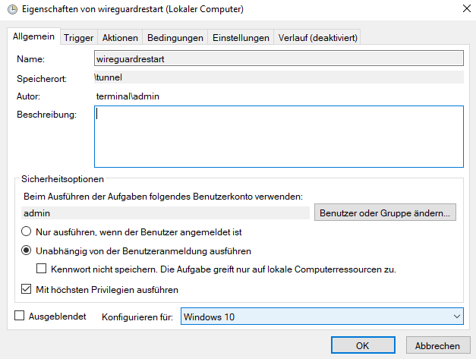Open the Bedingungen tab
Image resolution: width=476 pixels, height=359 pixels.
point(175,37)
